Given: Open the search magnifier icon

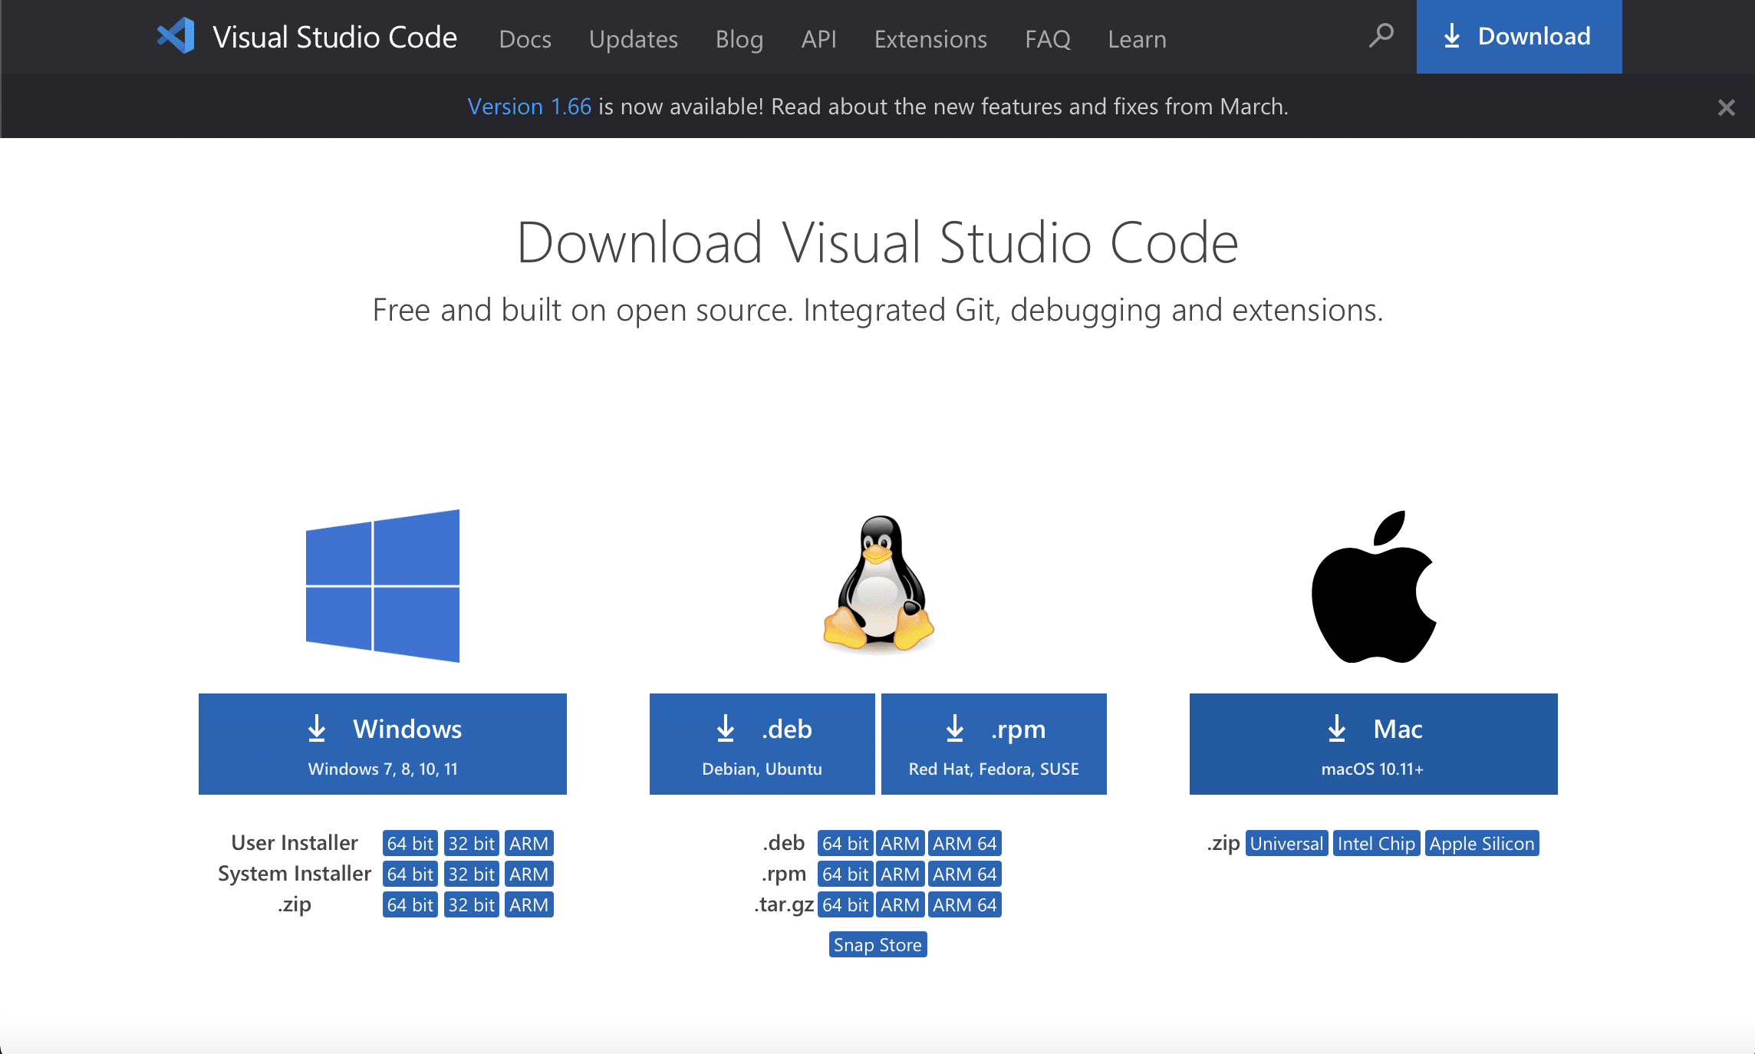Looking at the screenshot, I should point(1381,35).
